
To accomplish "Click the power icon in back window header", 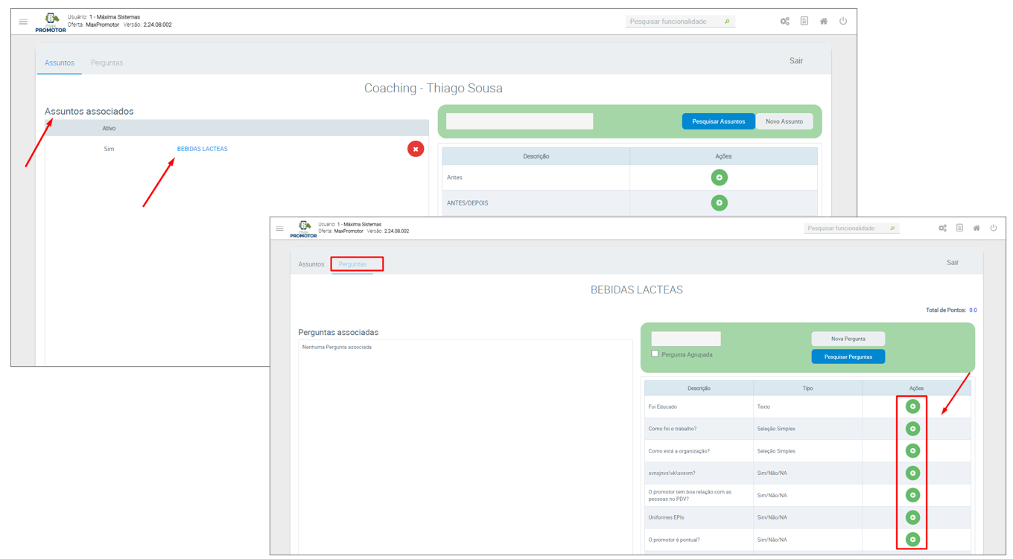I will pyautogui.click(x=843, y=22).
